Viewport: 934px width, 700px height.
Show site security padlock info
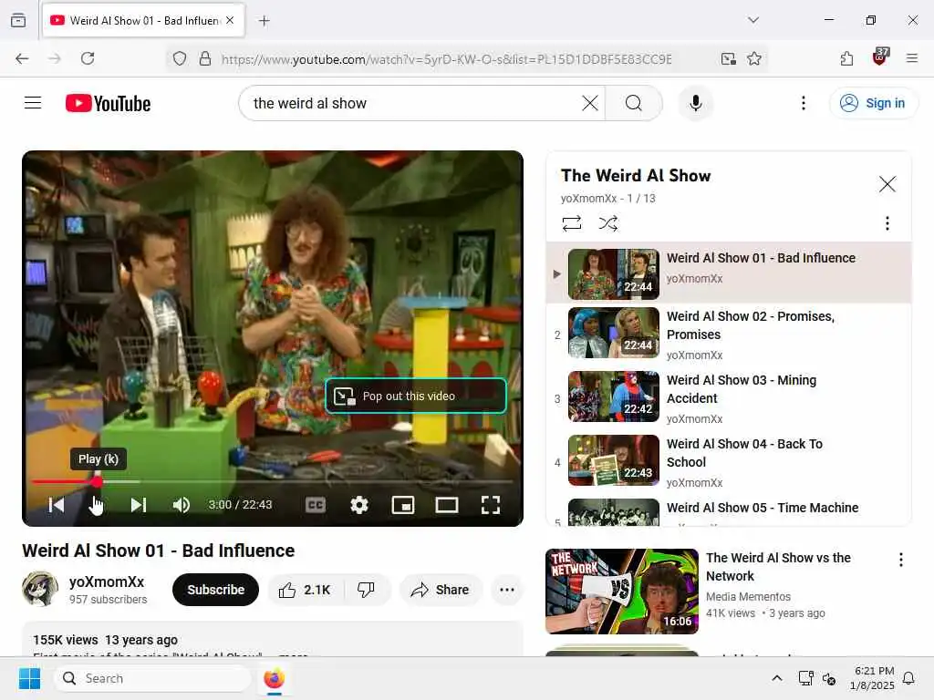[205, 58]
